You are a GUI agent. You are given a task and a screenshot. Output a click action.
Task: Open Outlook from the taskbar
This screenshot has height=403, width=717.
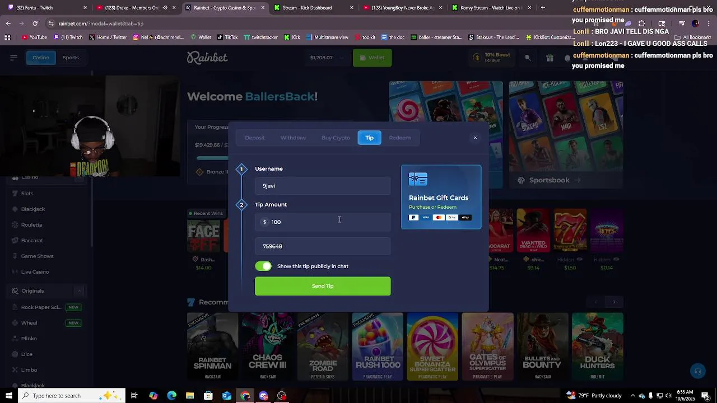[x=227, y=396]
